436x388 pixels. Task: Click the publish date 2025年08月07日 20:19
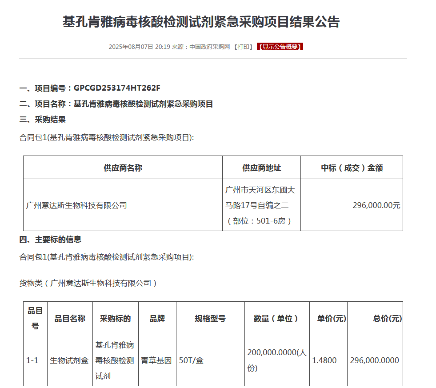(x=139, y=47)
